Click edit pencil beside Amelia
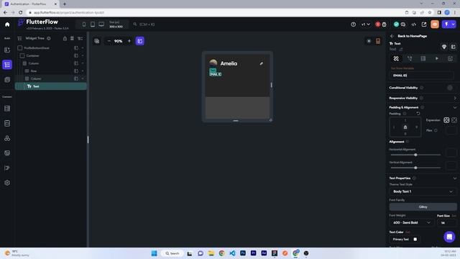The image size is (460, 259). pyautogui.click(x=261, y=63)
